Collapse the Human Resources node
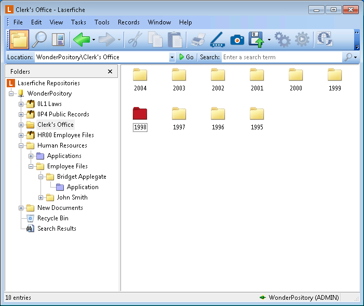Image resolution: width=364 pixels, height=306 pixels. coord(21,145)
